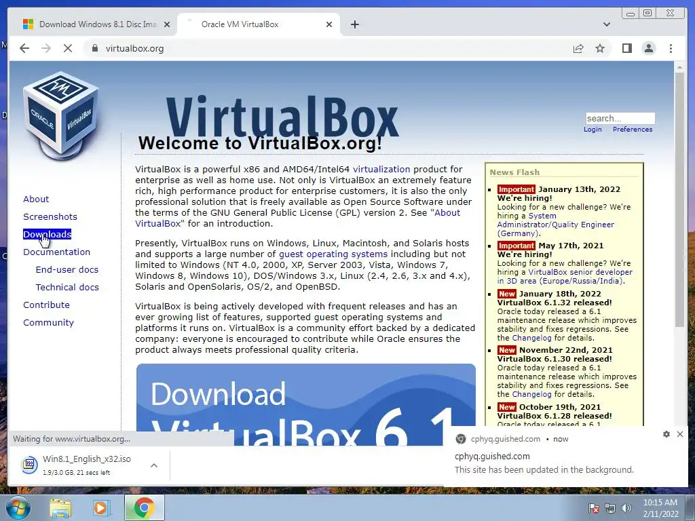The image size is (695, 521).
Task: Bookmark this page with the star
Action: pyautogui.click(x=600, y=48)
